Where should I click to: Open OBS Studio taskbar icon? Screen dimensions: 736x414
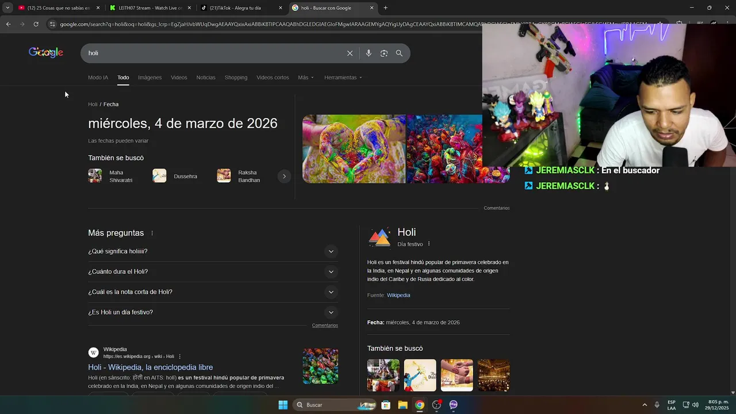click(x=436, y=405)
